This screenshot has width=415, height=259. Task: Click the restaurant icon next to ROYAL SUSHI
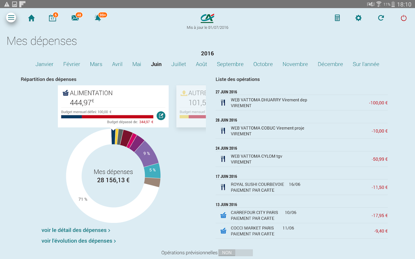[223, 187]
